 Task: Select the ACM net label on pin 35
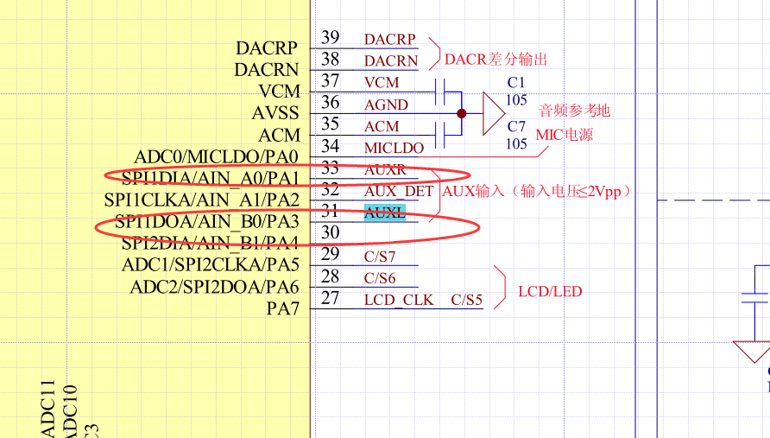pos(382,126)
